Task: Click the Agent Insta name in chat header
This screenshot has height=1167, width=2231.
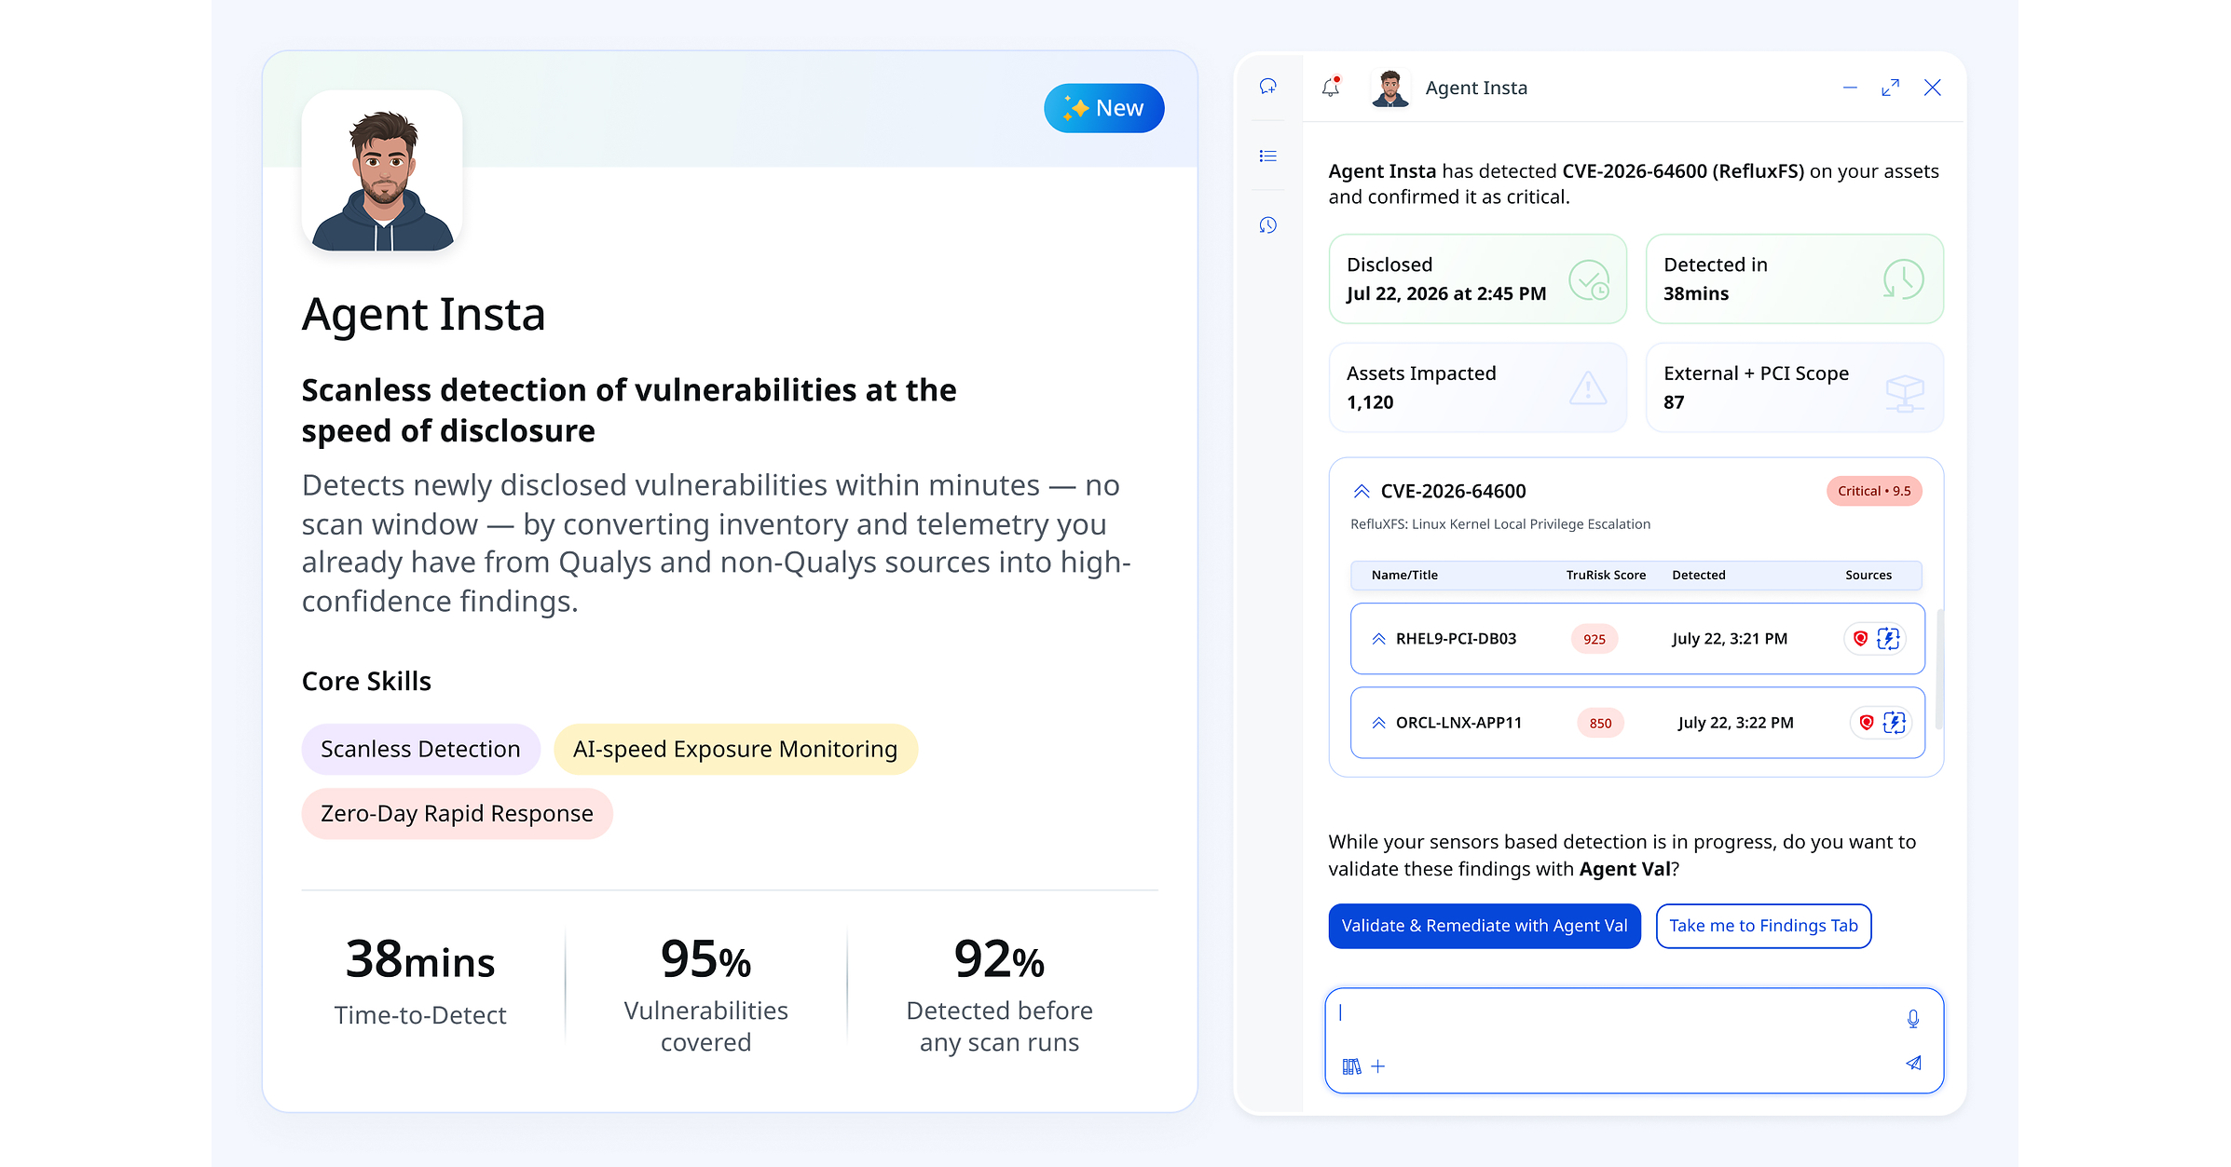Action: [x=1476, y=88]
